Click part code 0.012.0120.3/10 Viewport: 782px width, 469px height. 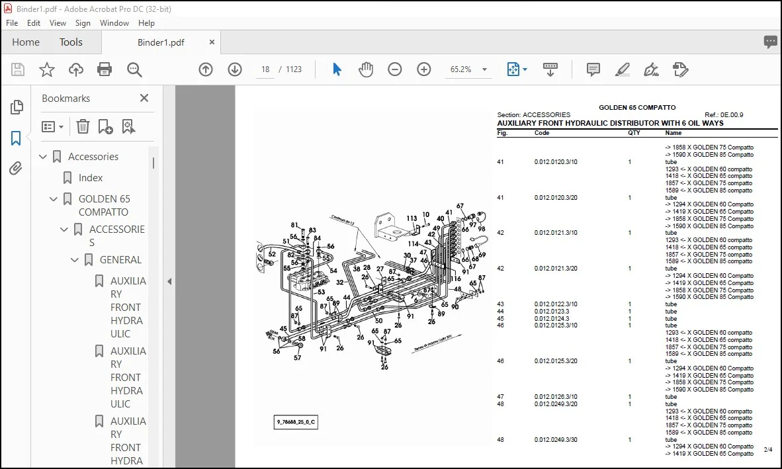(x=556, y=162)
